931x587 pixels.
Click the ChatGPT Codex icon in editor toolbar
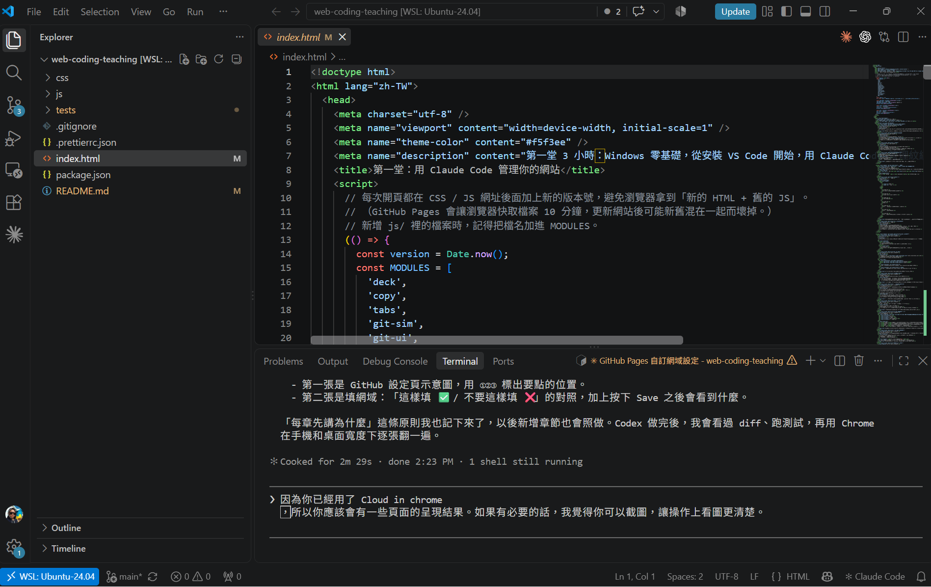(x=865, y=37)
